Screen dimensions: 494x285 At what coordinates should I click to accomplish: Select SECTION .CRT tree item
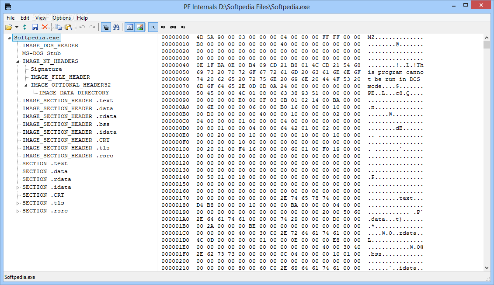click(x=43, y=195)
